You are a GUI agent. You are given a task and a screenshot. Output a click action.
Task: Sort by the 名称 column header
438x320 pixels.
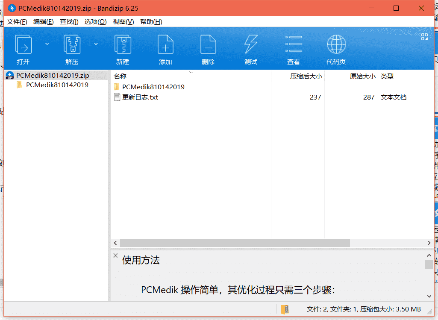point(120,76)
